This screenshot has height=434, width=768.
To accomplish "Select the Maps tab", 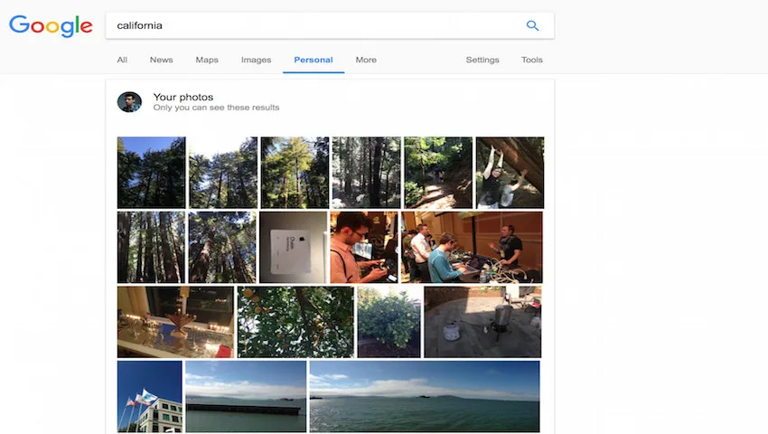I will pos(207,60).
